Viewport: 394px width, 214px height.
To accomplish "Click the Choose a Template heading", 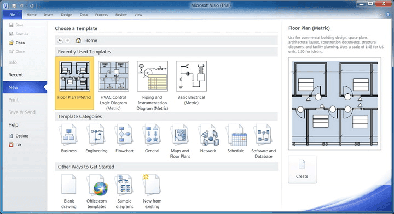I will click(76, 28).
